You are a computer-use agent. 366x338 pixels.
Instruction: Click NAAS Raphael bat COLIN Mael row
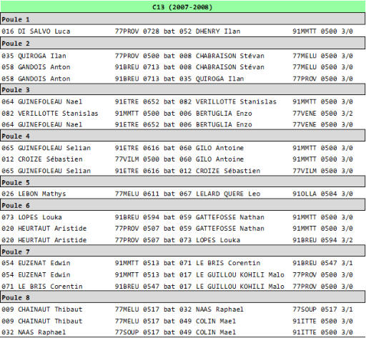183,332
